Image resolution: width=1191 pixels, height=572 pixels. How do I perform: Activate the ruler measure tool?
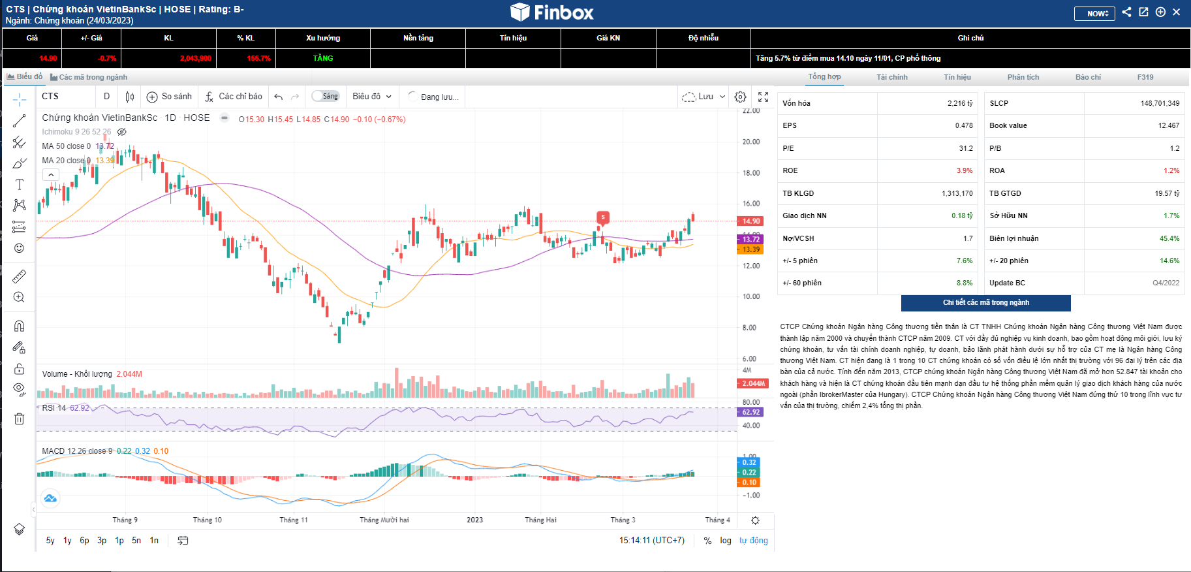pyautogui.click(x=20, y=276)
